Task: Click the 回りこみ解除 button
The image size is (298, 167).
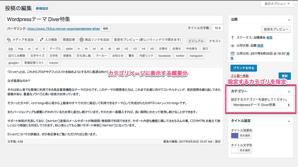Action: coord(17,56)
